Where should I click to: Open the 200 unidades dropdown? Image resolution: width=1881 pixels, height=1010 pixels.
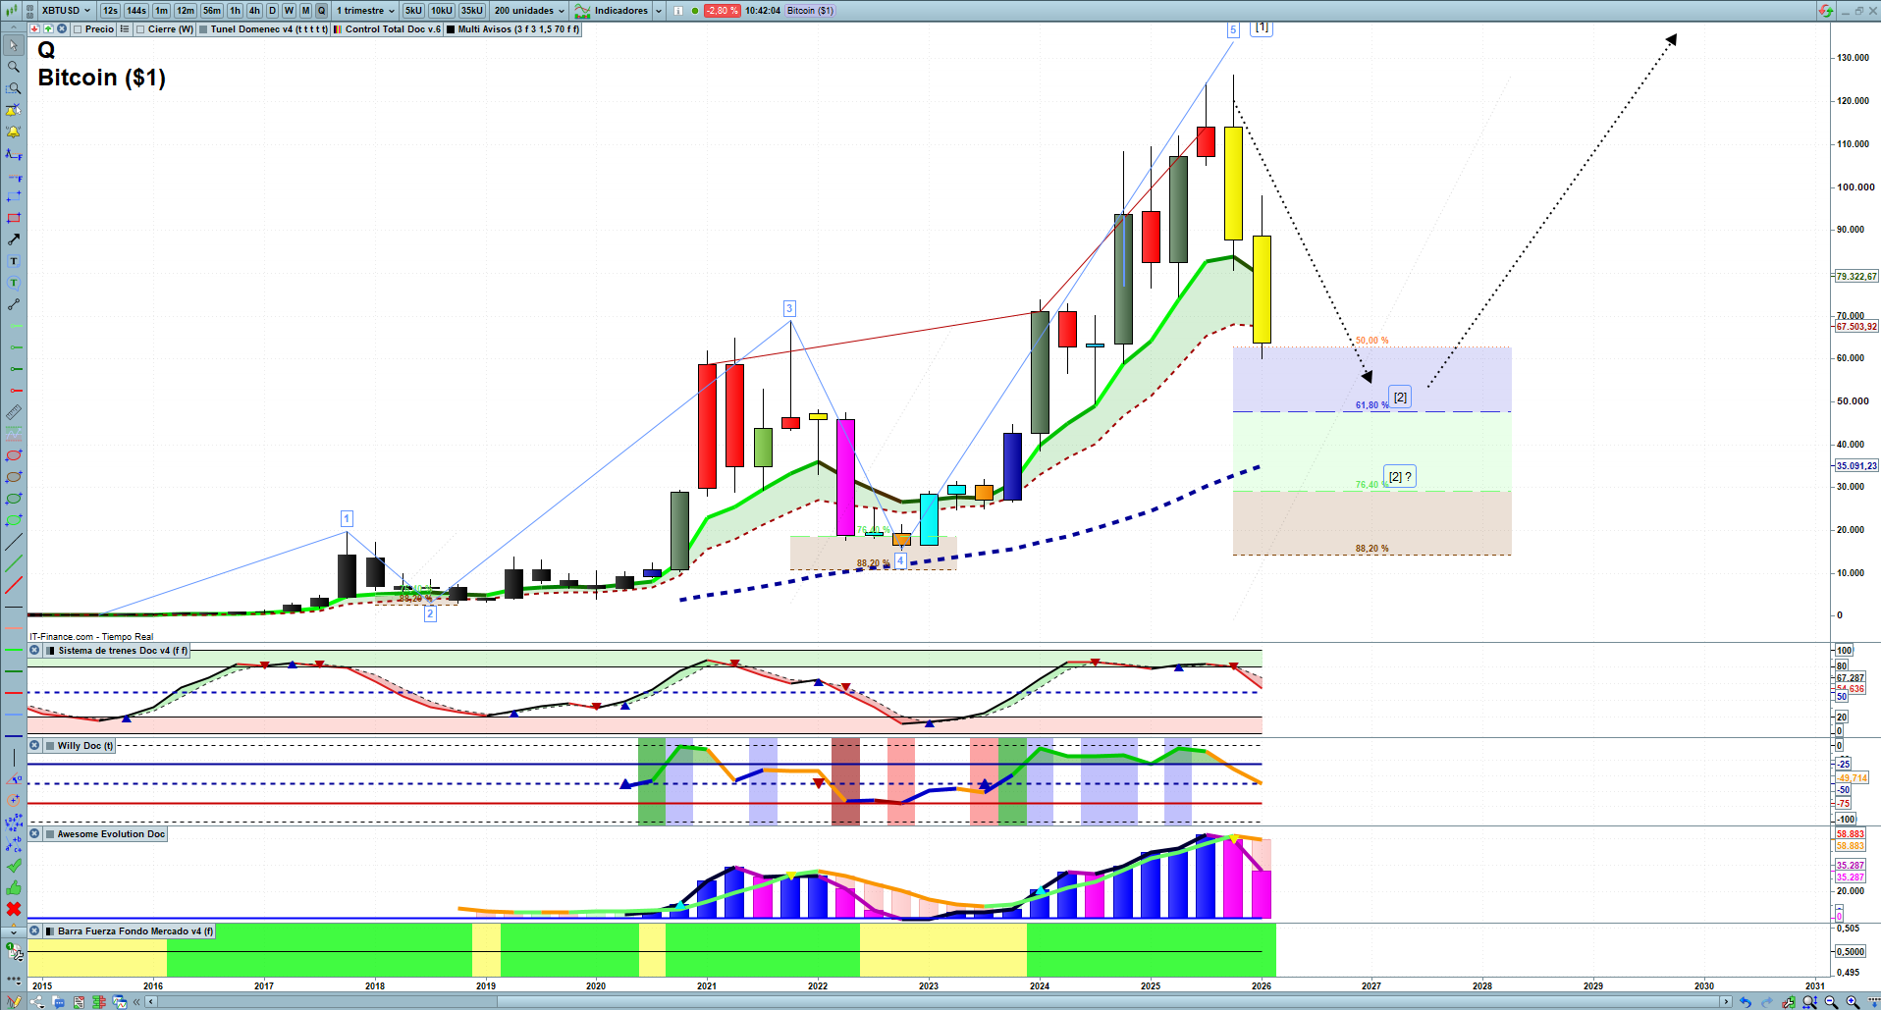pos(529,11)
